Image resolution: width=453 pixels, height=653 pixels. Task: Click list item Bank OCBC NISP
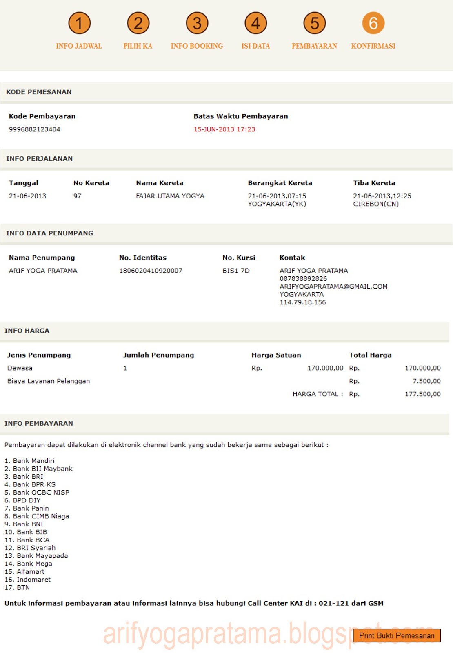41,493
